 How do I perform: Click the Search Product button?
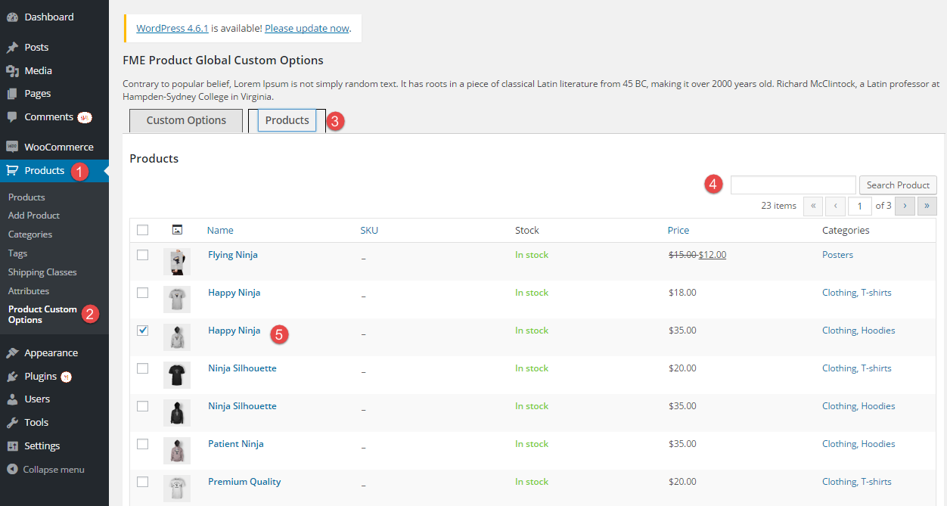898,185
